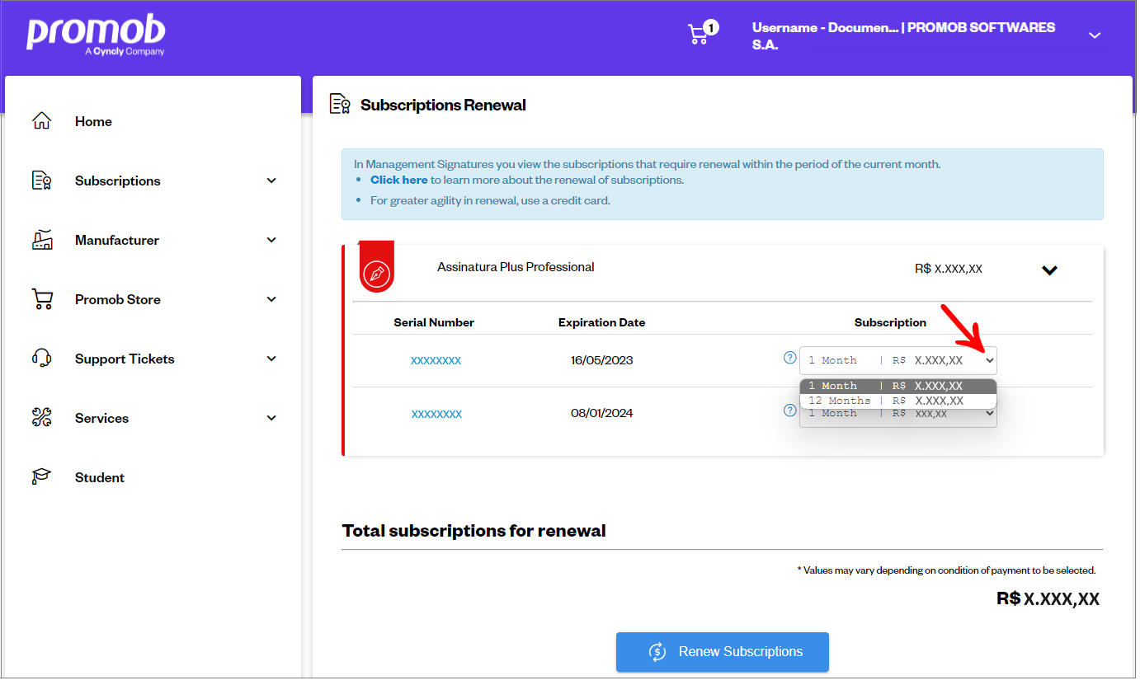Expand the Subscriptions sidebar chevron
Screen dimensions: 1140x685
click(x=271, y=181)
